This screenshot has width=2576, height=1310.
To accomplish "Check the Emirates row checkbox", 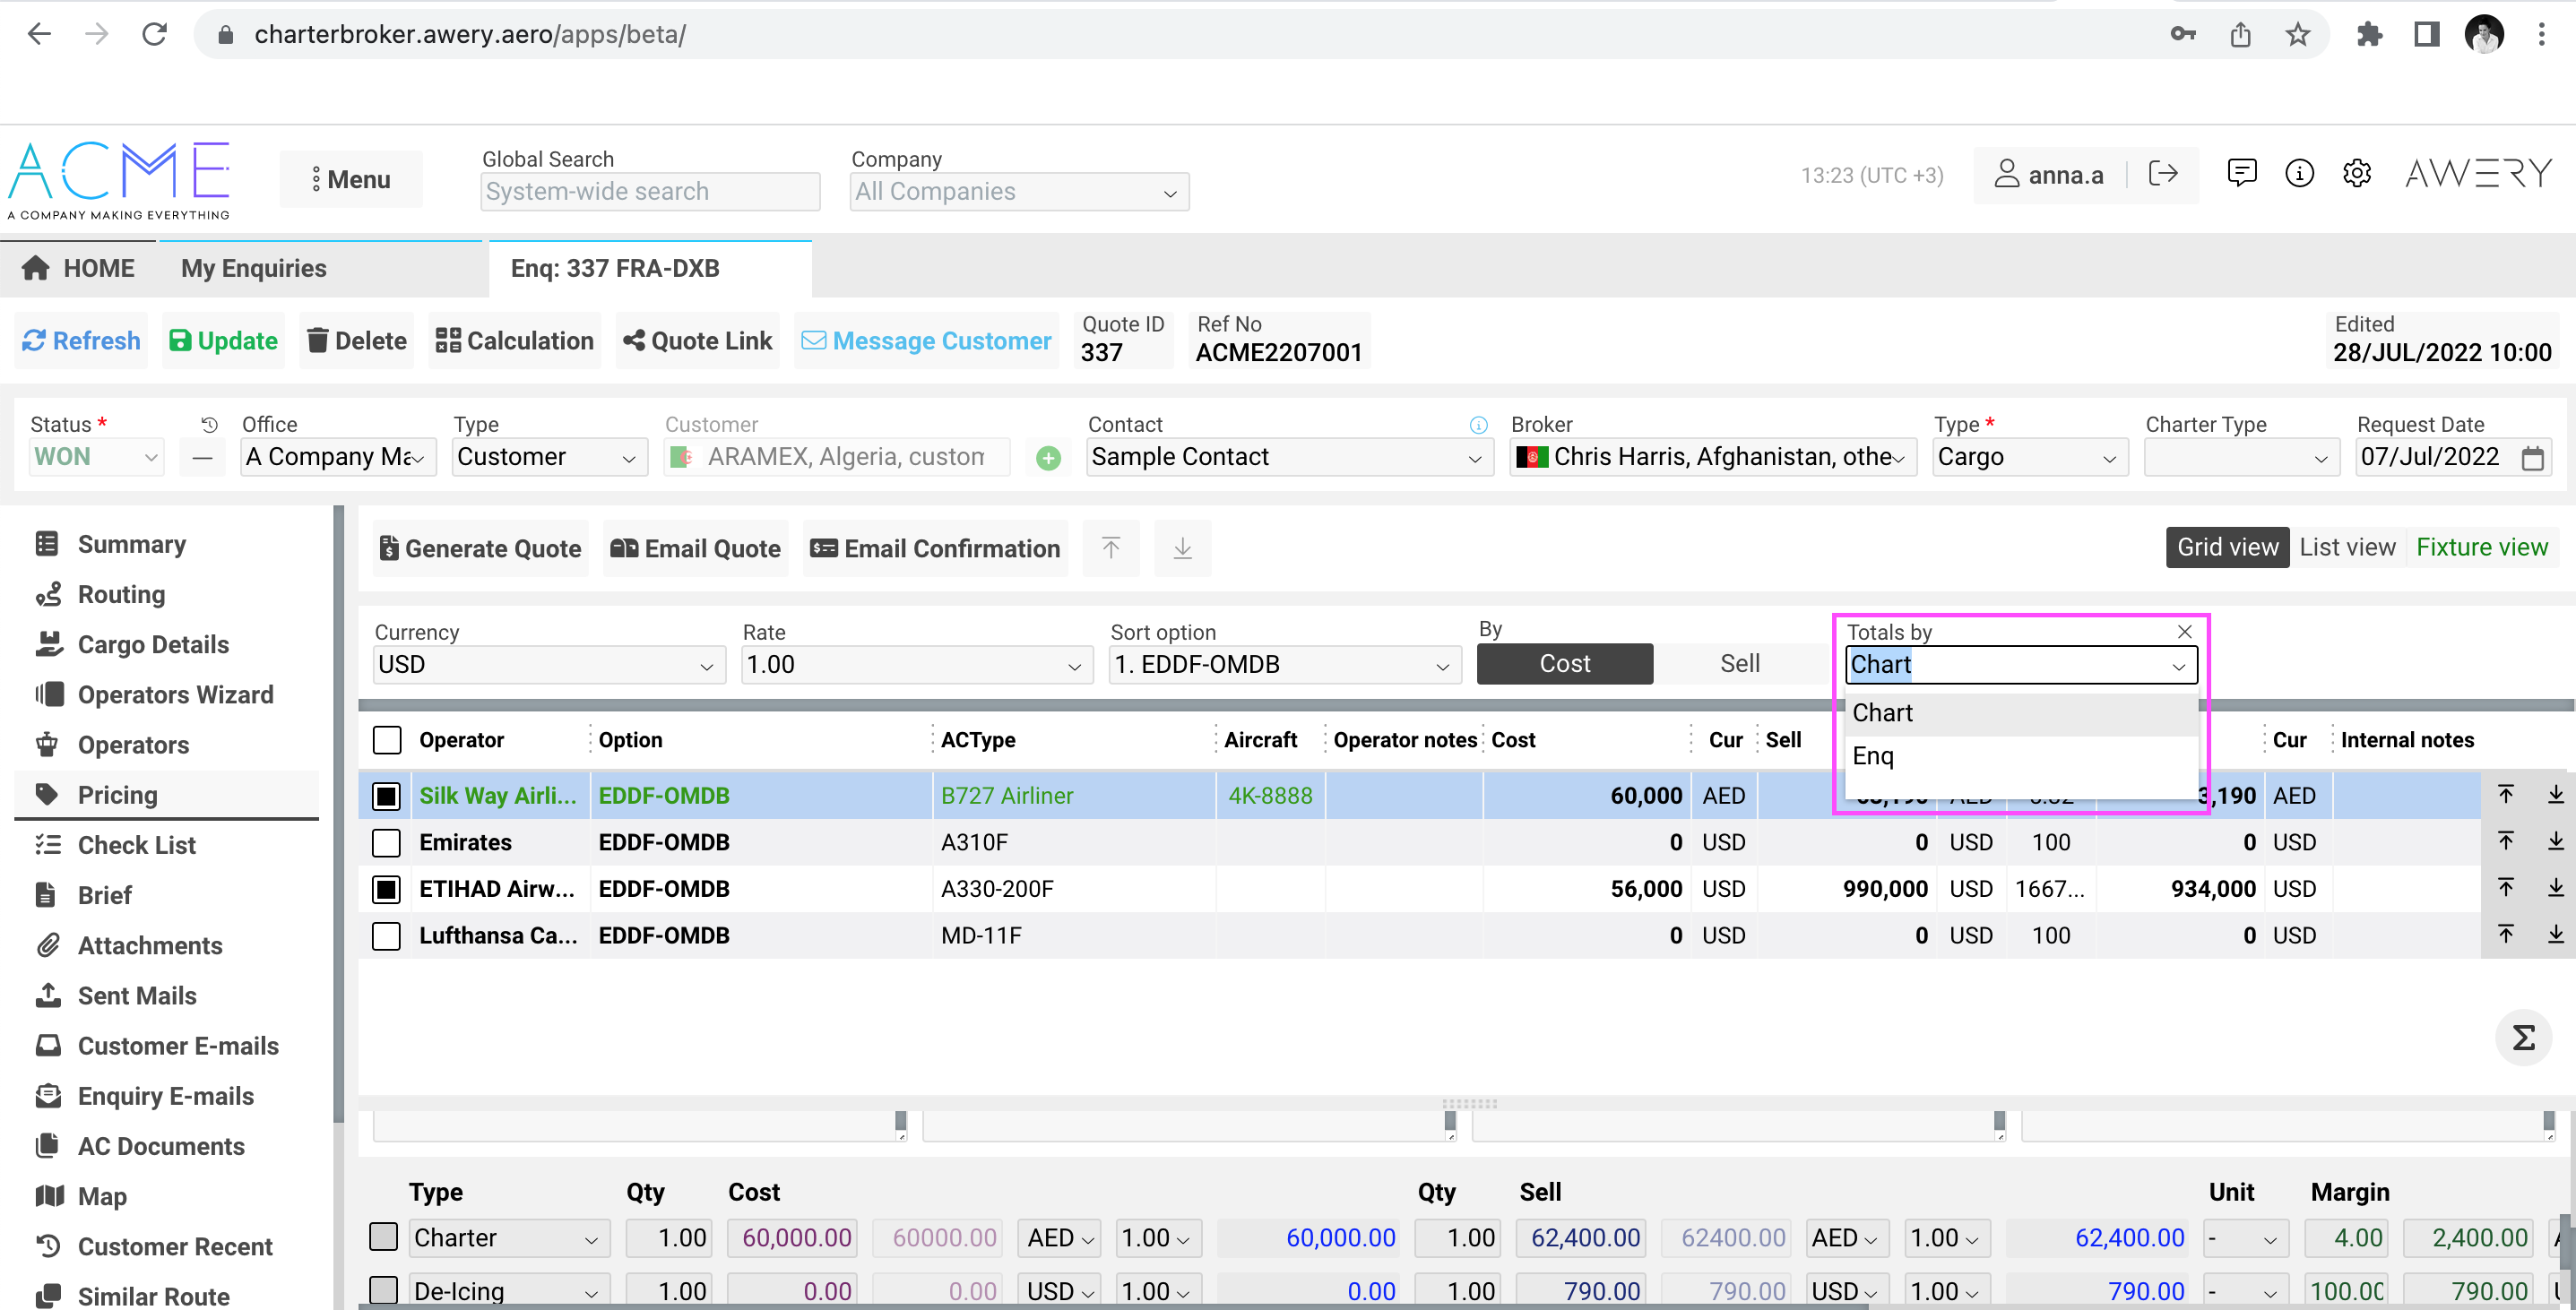I will [x=386, y=842].
